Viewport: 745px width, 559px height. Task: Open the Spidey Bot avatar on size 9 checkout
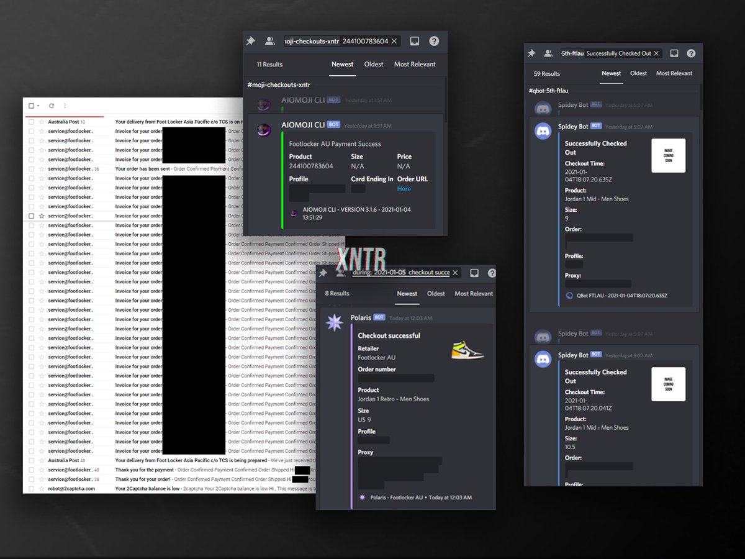coord(543,131)
